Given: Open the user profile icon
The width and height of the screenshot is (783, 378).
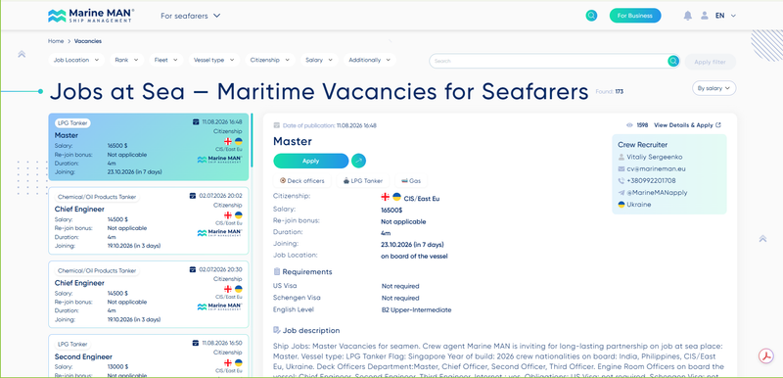Looking at the screenshot, I should (x=704, y=16).
